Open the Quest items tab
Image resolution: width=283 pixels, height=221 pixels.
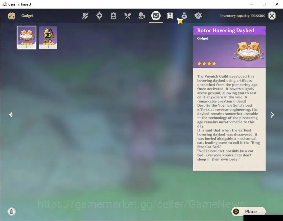170,16
